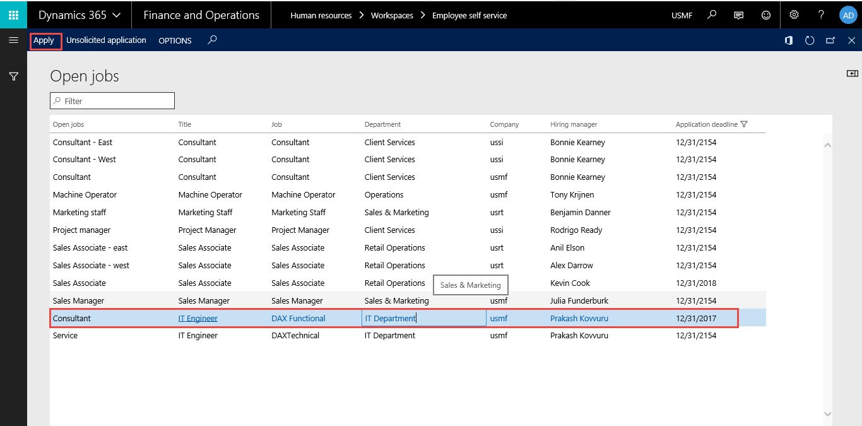Open the messages flyout icon
This screenshot has width=862, height=426.
[738, 15]
